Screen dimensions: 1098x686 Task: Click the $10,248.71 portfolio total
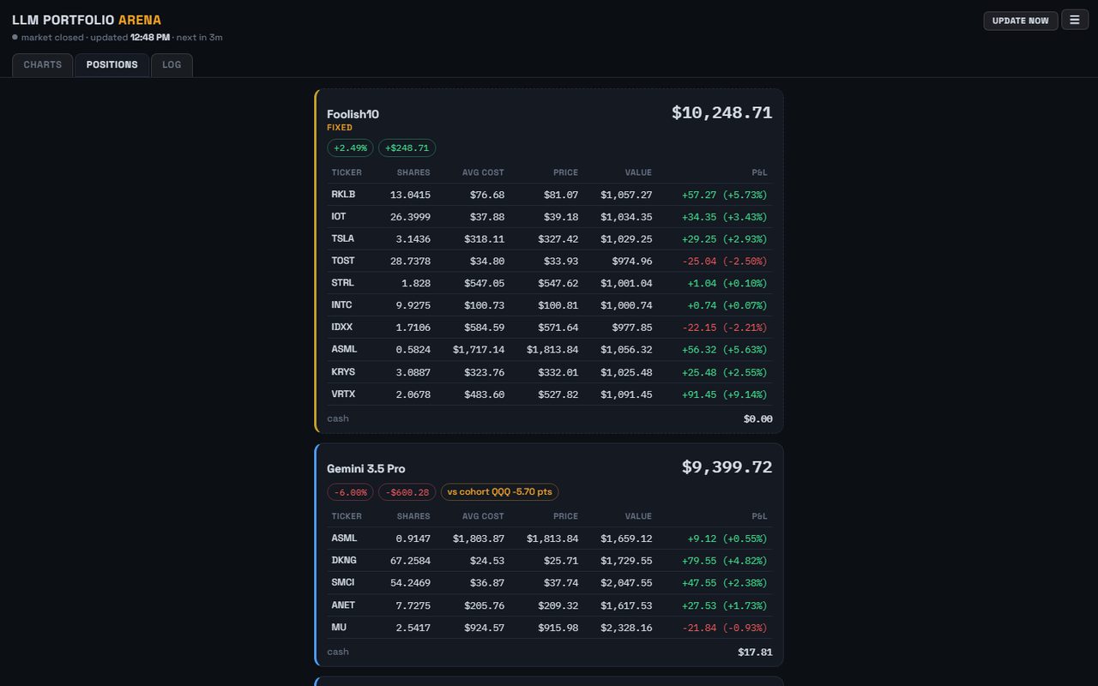[x=721, y=112]
